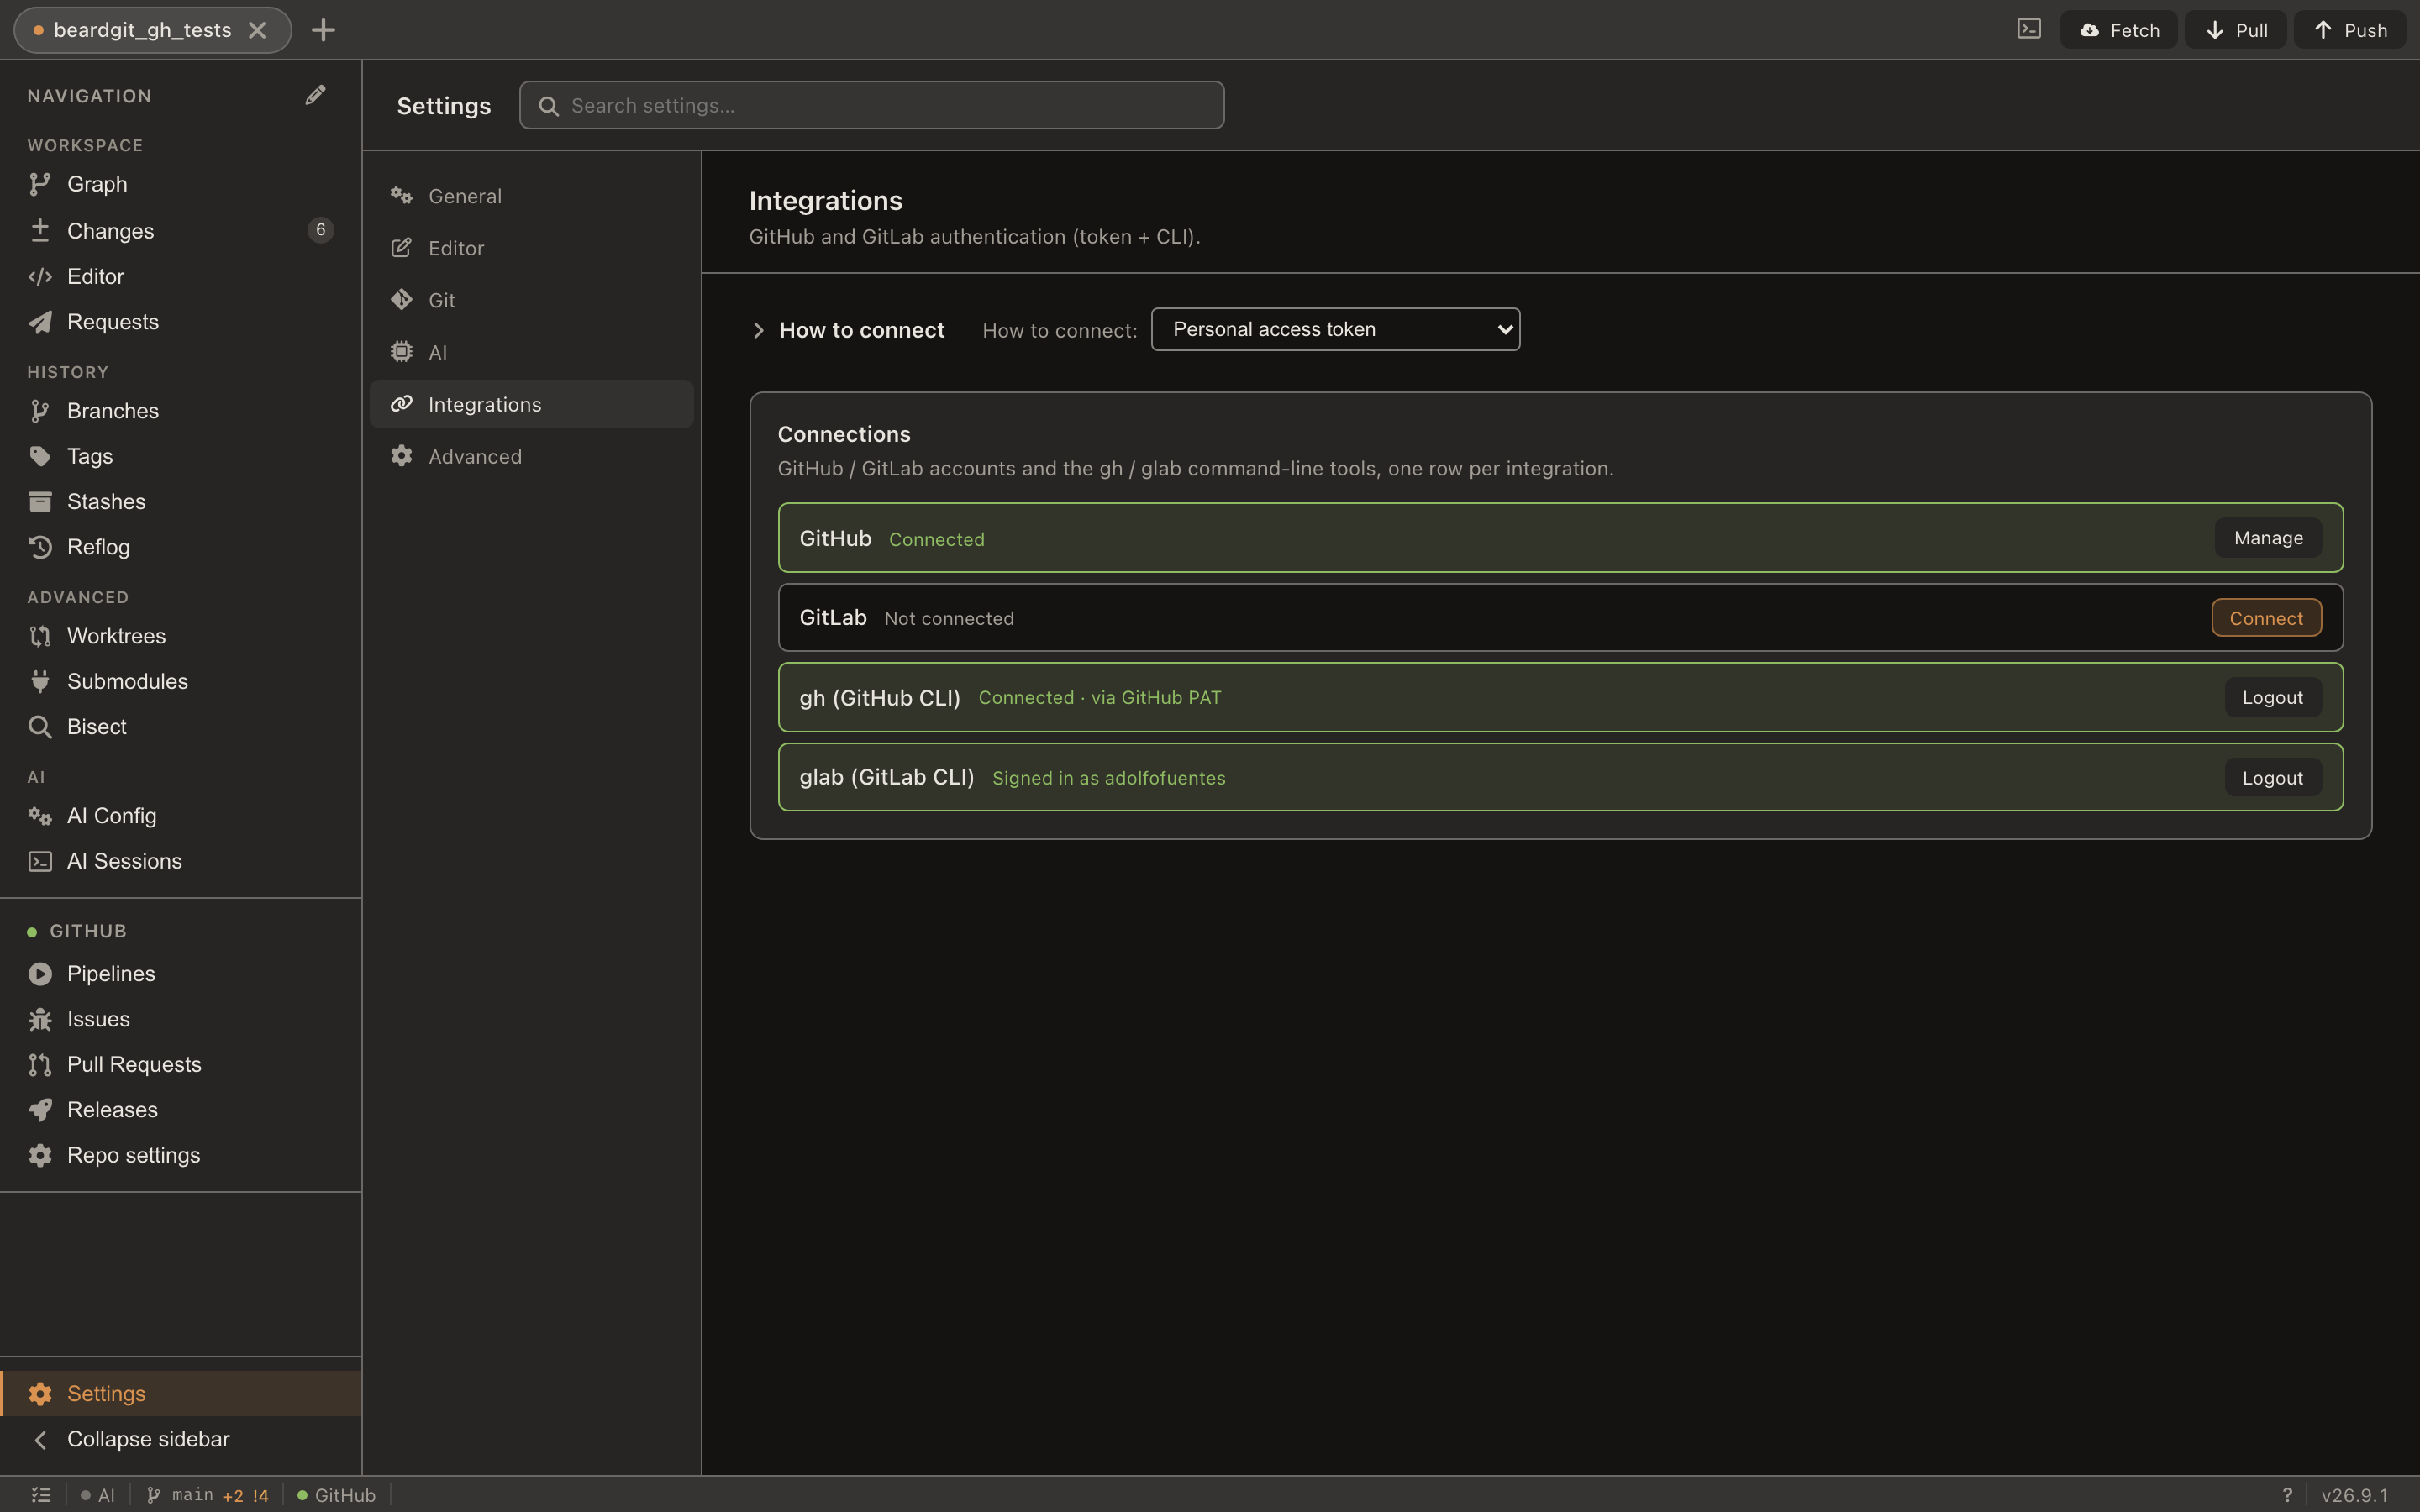Open the Releases rocket icon
This screenshot has height=1512, width=2420.
tap(40, 1110)
